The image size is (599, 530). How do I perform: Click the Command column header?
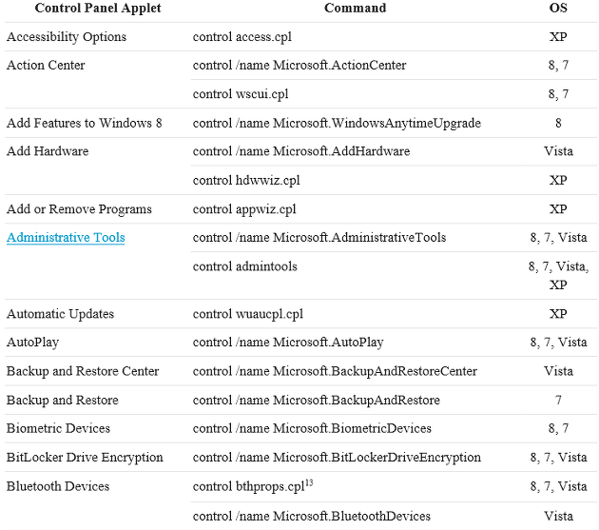356,8
